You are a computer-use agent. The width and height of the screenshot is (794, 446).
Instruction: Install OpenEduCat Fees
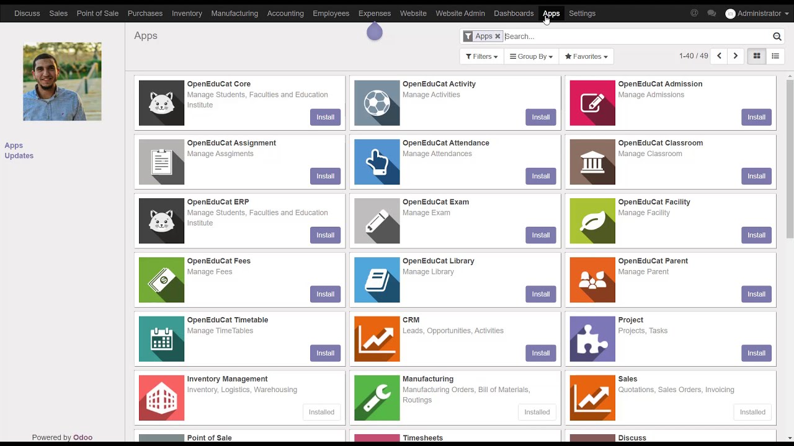tap(325, 294)
